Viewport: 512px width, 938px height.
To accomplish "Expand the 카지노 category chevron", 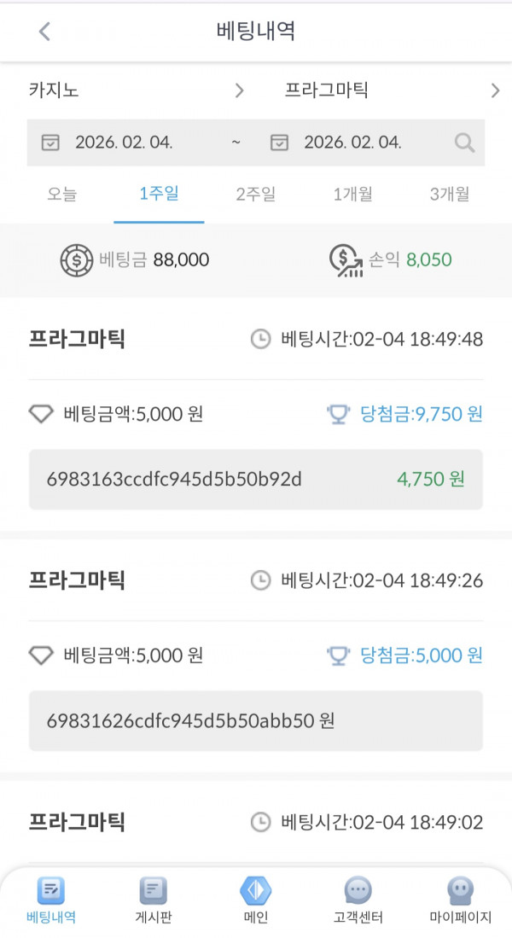I will tap(240, 90).
